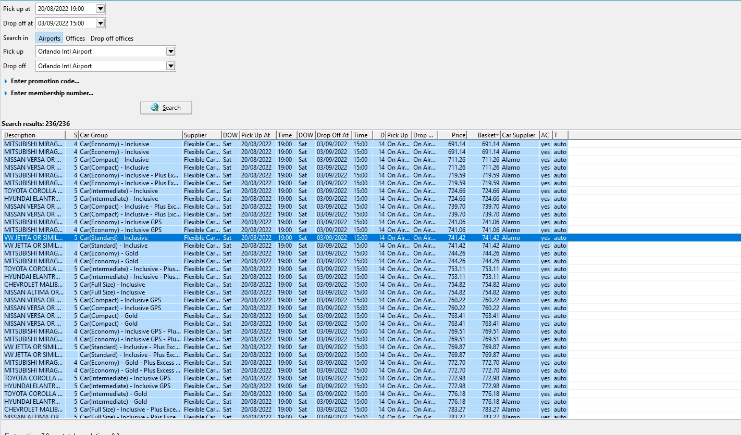Select the TOYOTA COROLLA Gold row at 776.18
The width and height of the screenshot is (741, 435).
[285, 394]
